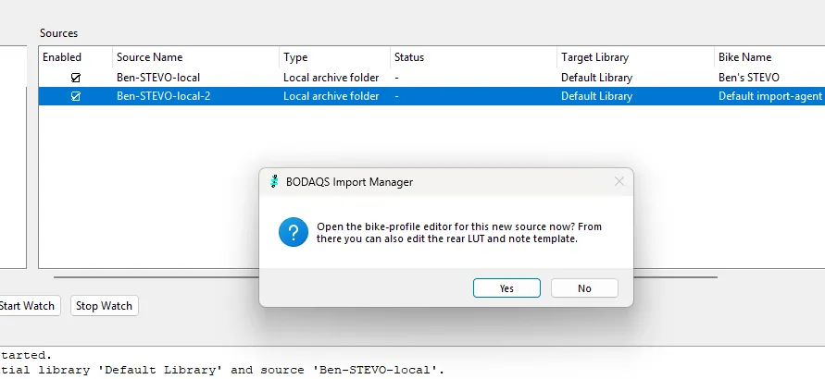Uncheck Enabled for Ben-STEVO-local
The height and width of the screenshot is (379, 825).
click(x=76, y=78)
